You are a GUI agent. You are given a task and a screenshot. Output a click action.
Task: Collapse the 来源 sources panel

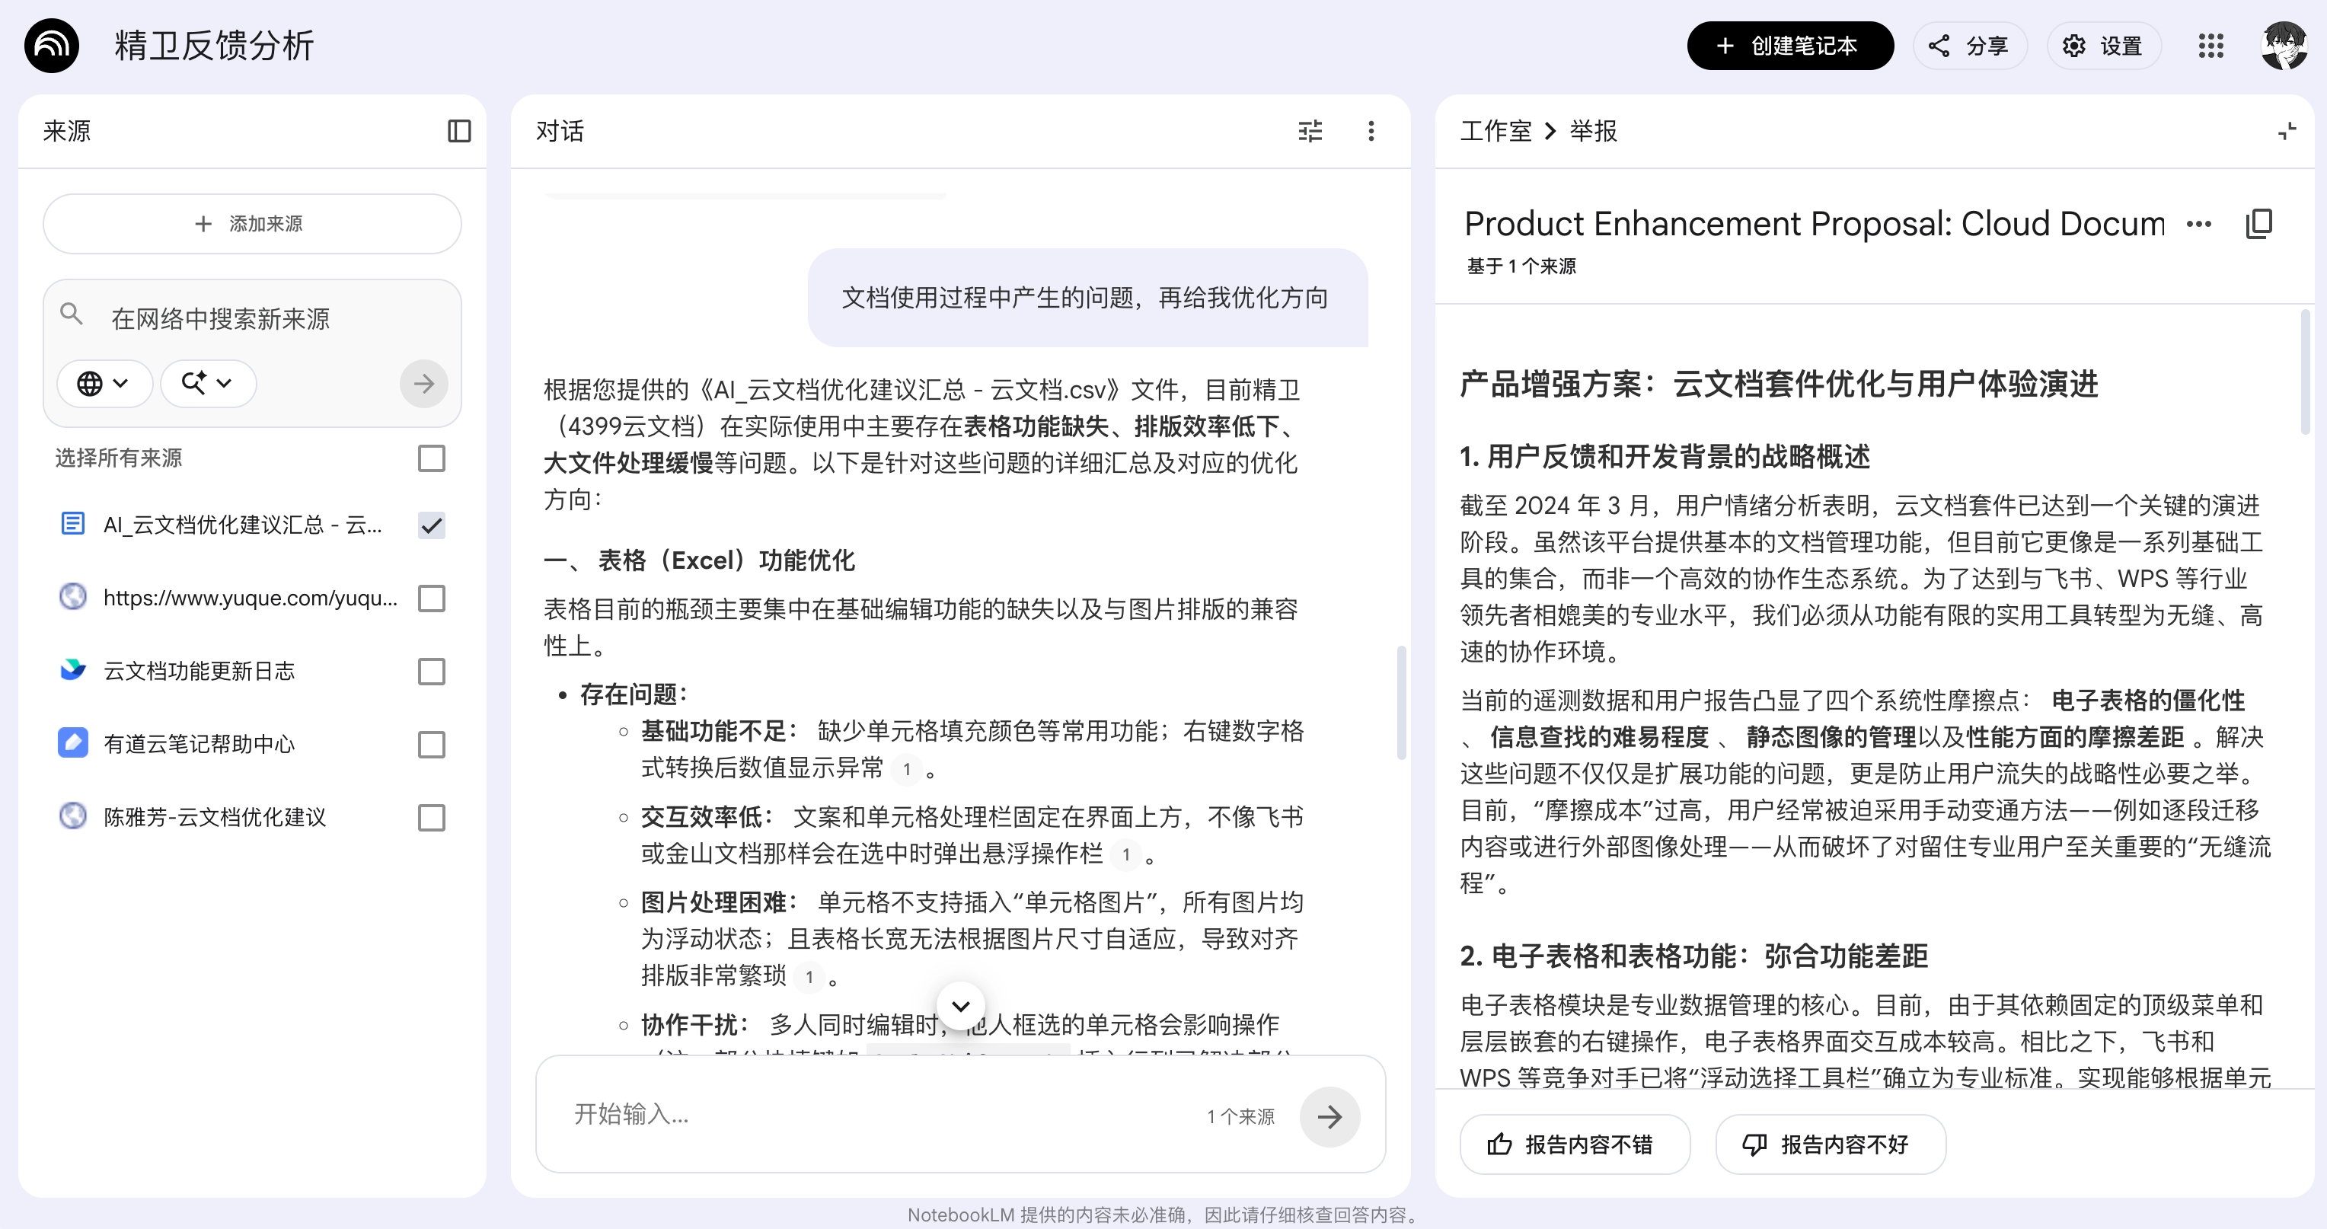click(459, 131)
